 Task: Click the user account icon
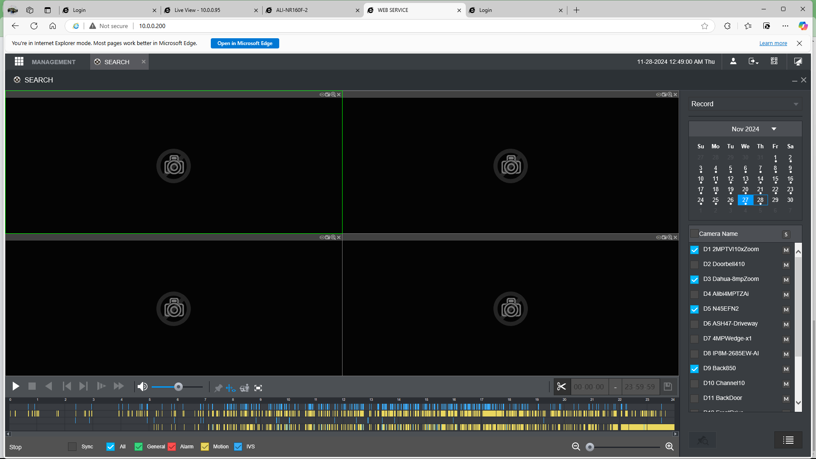[x=733, y=62]
